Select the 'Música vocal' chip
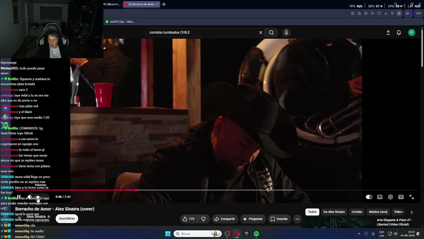This screenshot has width=424, height=239. tap(378, 212)
